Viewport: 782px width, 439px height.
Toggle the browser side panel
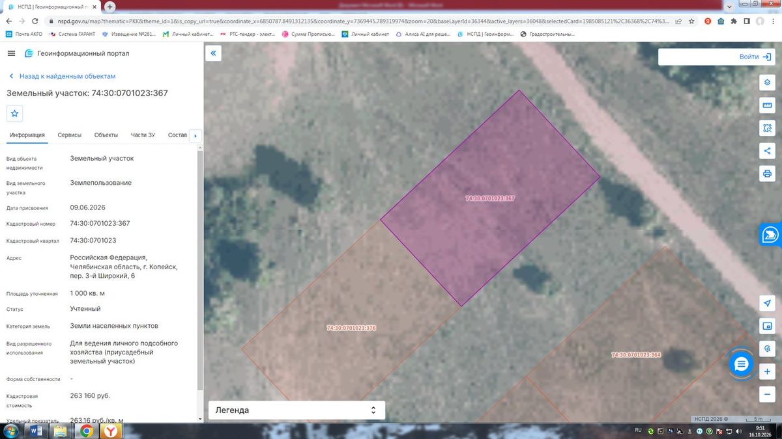pyautogui.click(x=747, y=21)
